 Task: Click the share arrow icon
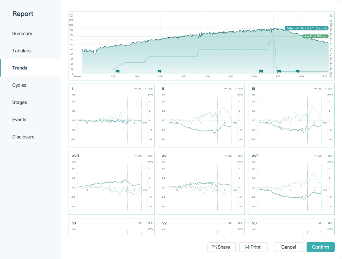pyautogui.click(x=214, y=247)
